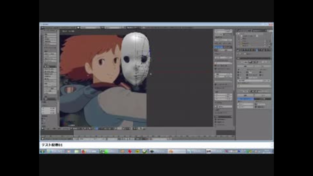The image size is (313, 176).
Task: Adjust the Subsurf Render subdivisions field
Action: pos(245,107)
